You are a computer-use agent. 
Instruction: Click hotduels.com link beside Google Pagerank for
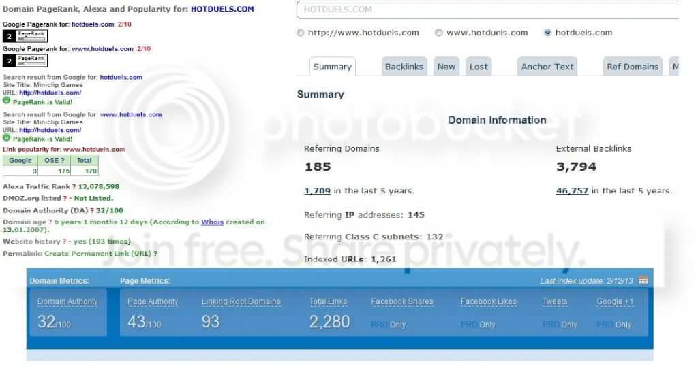pyautogui.click(x=93, y=24)
